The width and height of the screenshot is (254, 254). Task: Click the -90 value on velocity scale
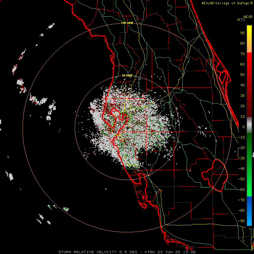[242, 221]
